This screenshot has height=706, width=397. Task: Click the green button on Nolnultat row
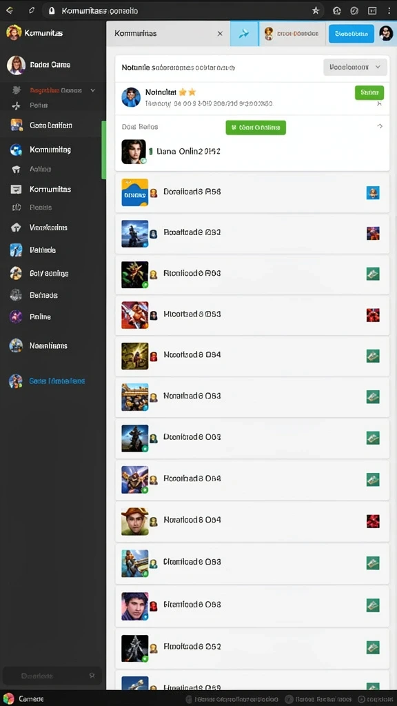pos(369,92)
